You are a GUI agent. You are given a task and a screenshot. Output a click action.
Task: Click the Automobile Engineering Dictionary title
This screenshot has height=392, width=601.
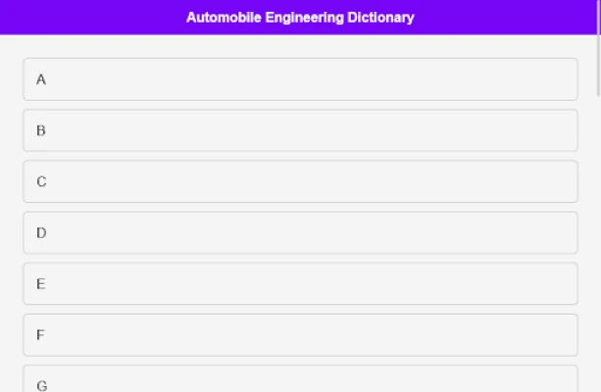(300, 18)
